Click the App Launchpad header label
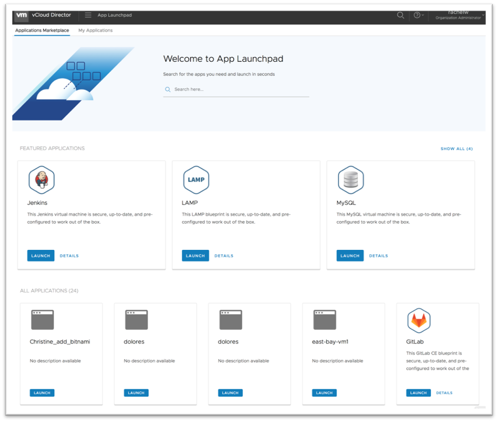 tap(115, 15)
